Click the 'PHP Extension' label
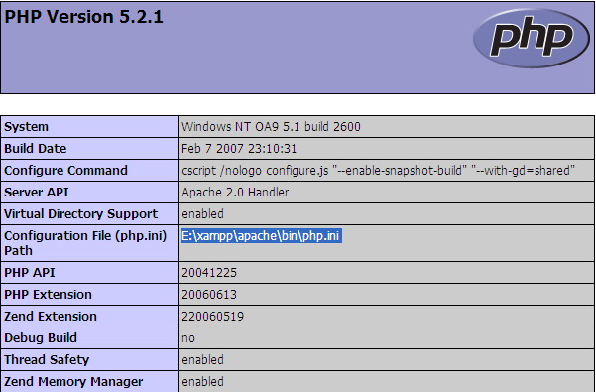The image size is (596, 392). point(48,295)
